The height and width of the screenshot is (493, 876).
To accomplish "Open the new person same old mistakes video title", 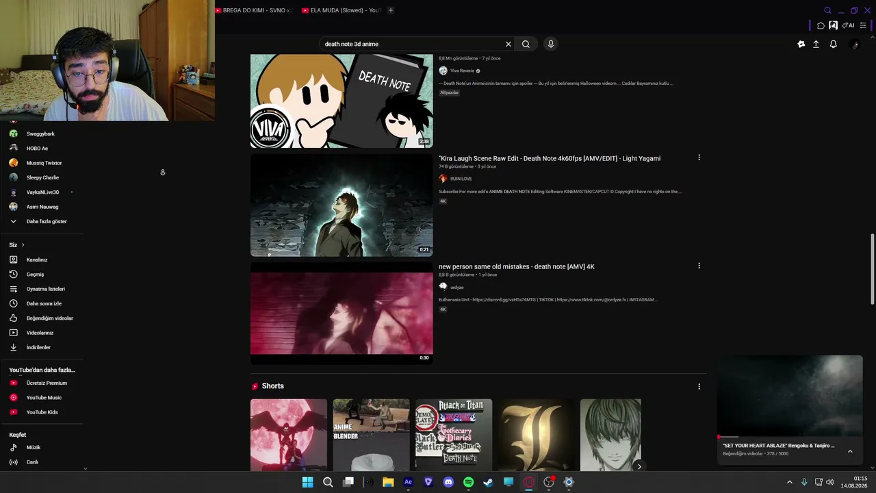I will pyautogui.click(x=517, y=266).
